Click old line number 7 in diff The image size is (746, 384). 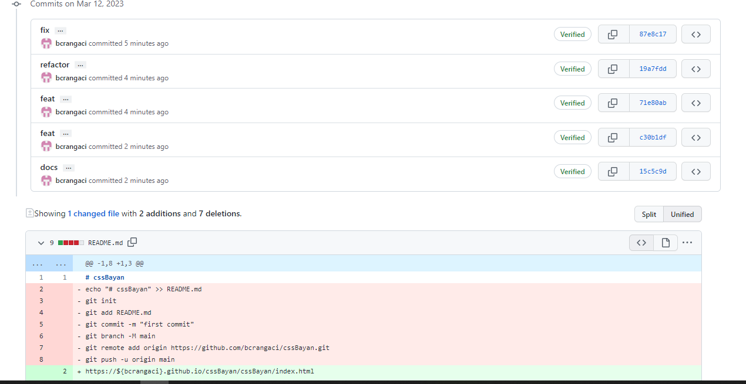pyautogui.click(x=41, y=348)
